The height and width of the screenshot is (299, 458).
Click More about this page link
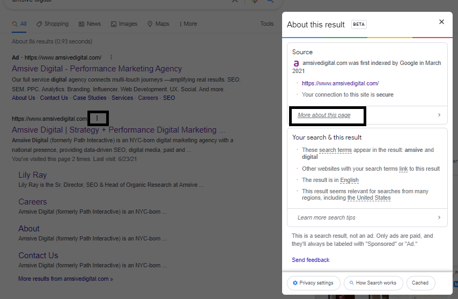click(324, 115)
